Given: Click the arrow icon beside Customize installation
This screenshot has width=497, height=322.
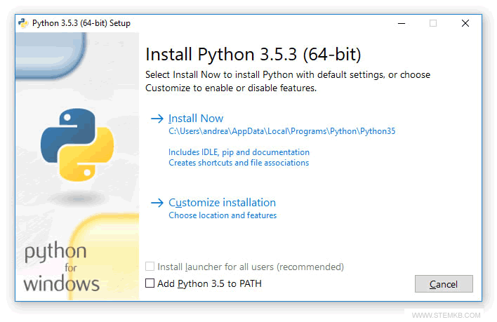Looking at the screenshot, I should pos(157,203).
